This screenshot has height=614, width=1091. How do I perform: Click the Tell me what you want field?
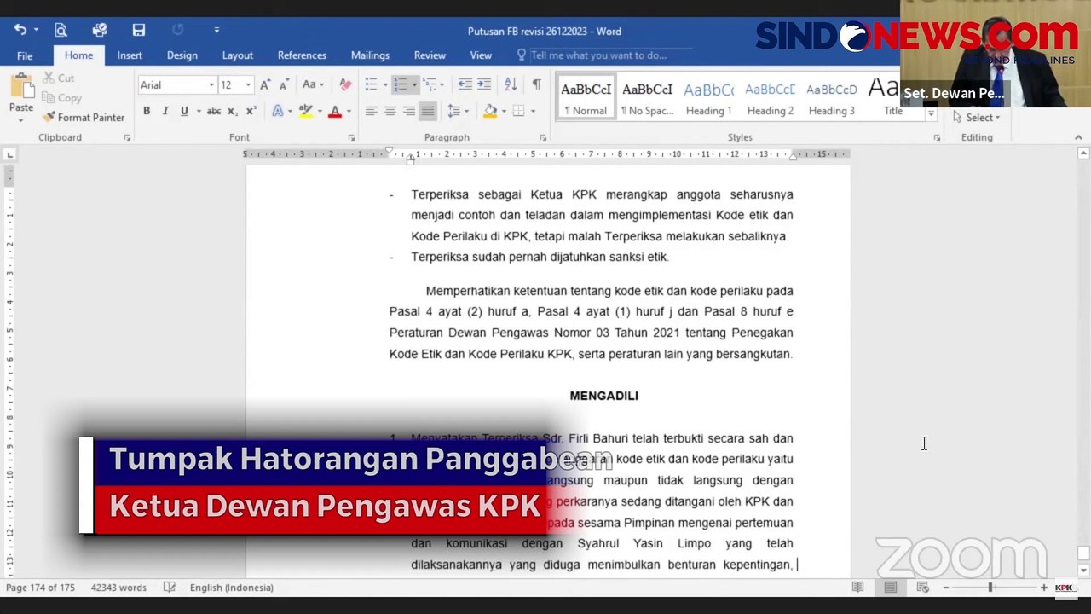pos(597,55)
